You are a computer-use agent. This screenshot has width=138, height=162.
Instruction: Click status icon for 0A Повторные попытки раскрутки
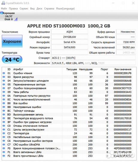(4, 96)
